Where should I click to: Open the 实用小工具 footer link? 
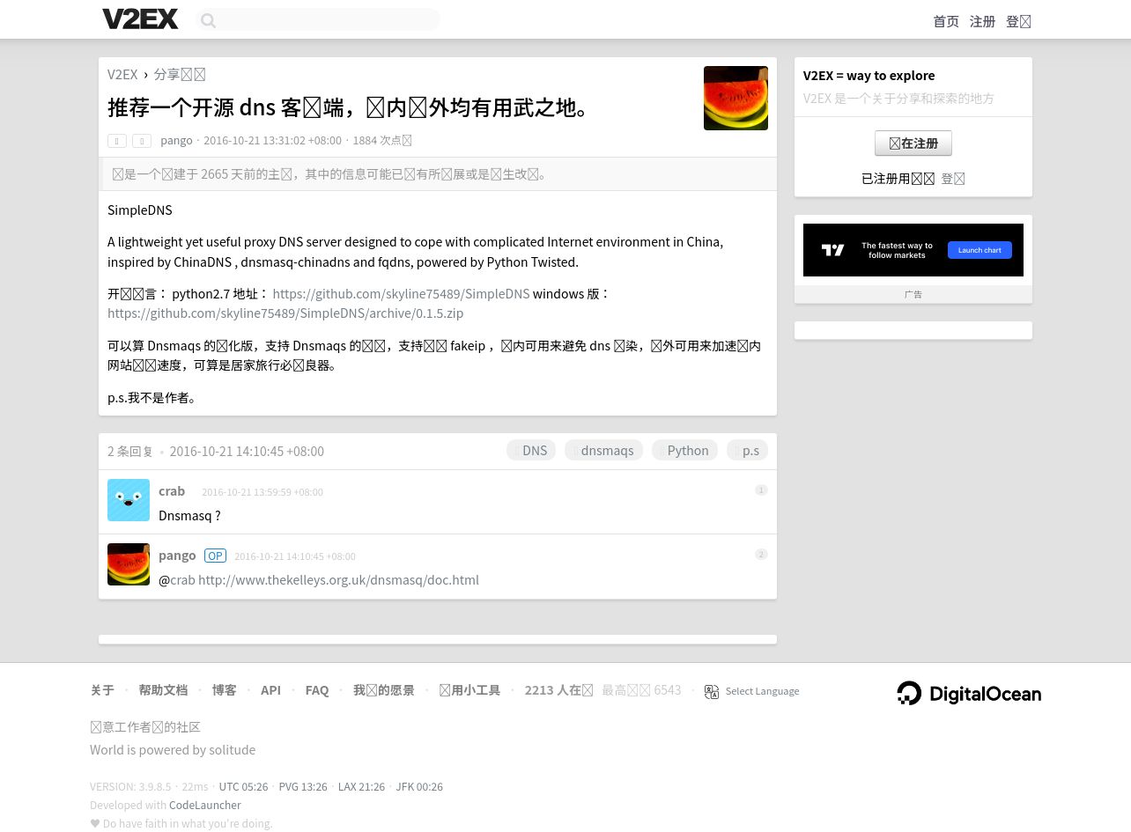click(x=469, y=690)
